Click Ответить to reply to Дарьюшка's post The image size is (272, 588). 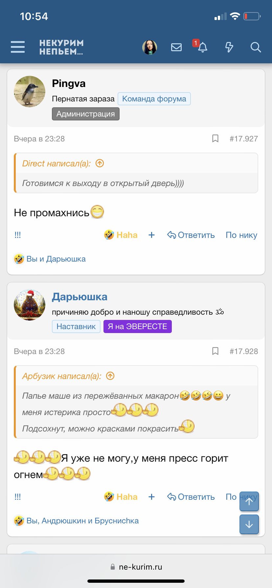[x=191, y=497]
